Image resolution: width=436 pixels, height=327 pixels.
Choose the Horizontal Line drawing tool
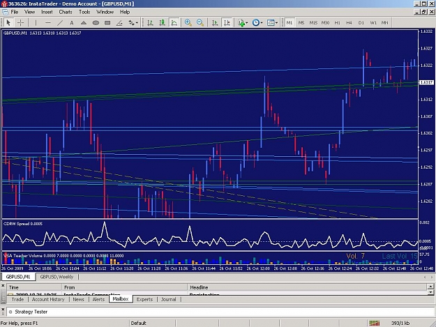(48, 23)
